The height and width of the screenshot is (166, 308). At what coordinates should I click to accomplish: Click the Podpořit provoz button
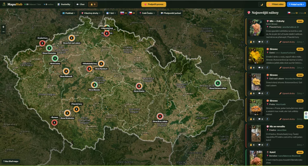[x=154, y=4]
